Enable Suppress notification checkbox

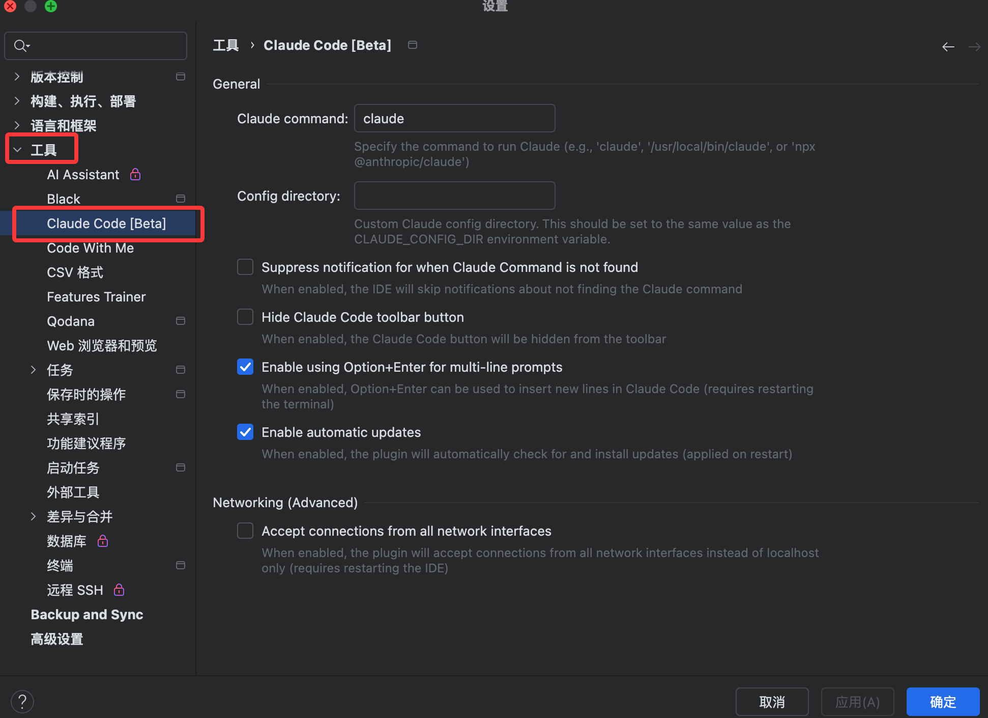pyautogui.click(x=245, y=267)
